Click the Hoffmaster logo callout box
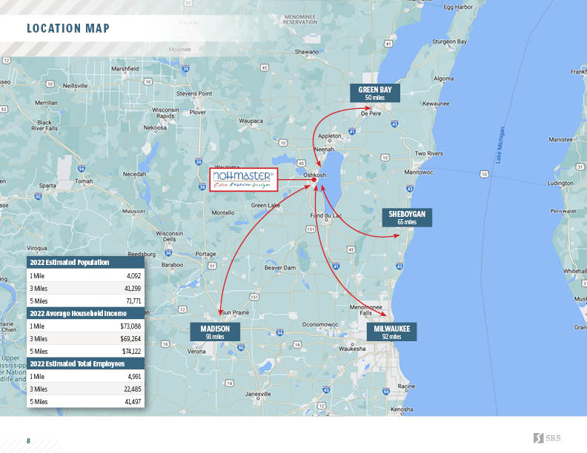The height and width of the screenshot is (453, 587). (x=243, y=180)
